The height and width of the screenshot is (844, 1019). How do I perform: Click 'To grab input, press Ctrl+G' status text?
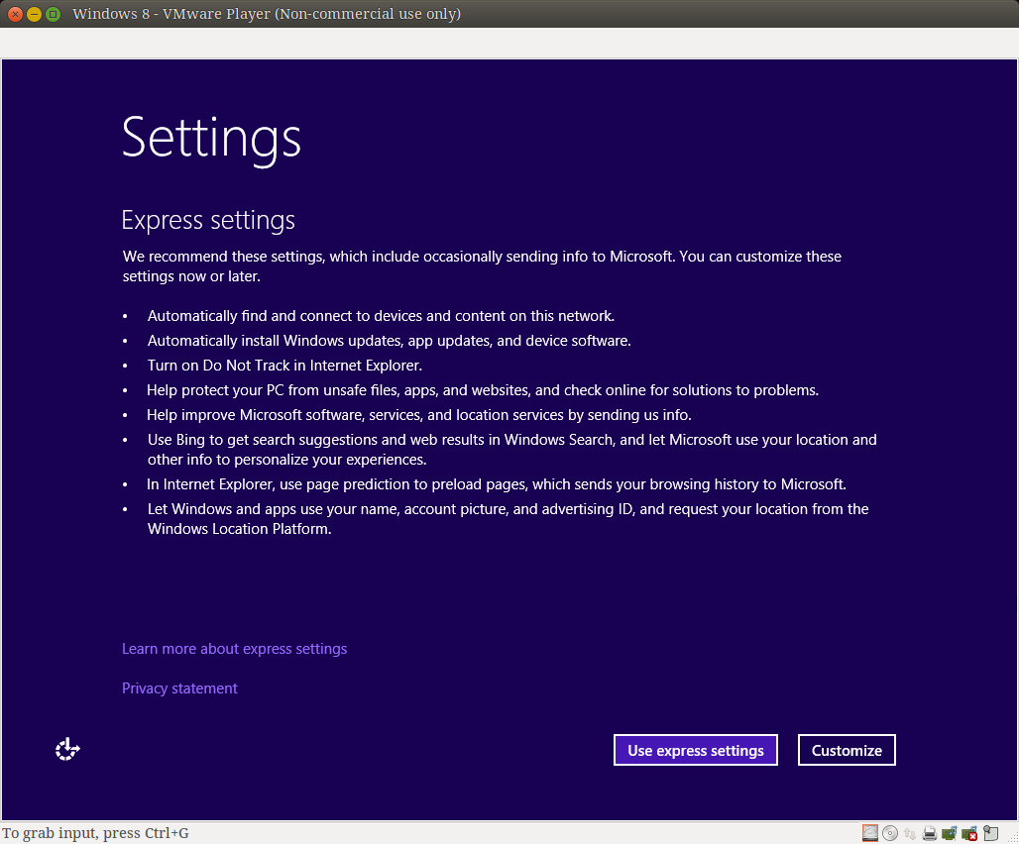pos(95,833)
